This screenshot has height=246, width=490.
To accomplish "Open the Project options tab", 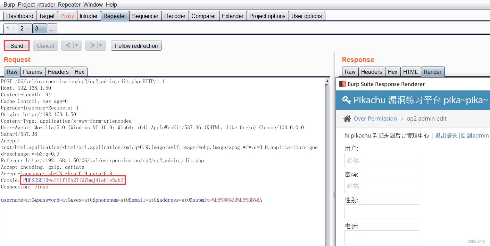I will click(267, 16).
